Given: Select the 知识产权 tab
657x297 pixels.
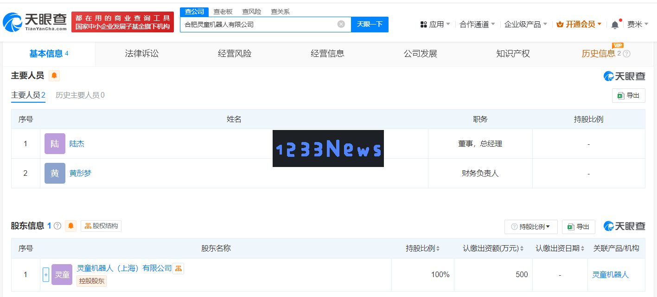Looking at the screenshot, I should (x=513, y=54).
